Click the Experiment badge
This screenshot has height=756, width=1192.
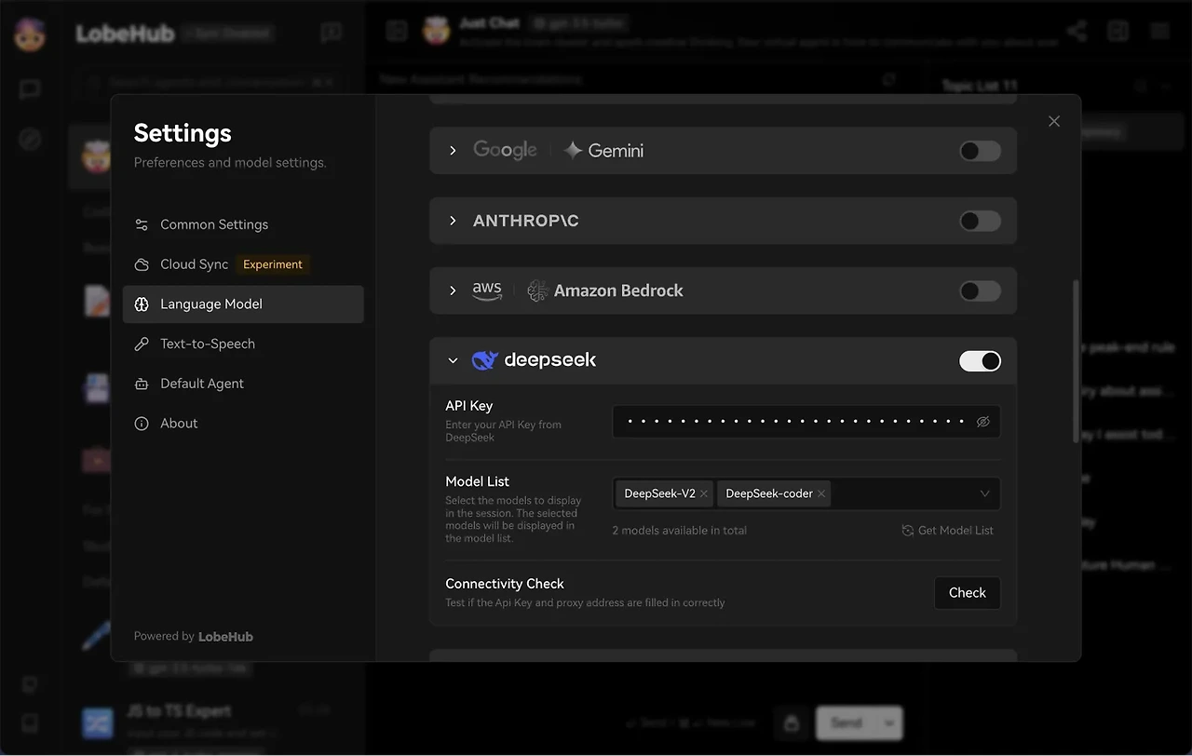(x=273, y=264)
